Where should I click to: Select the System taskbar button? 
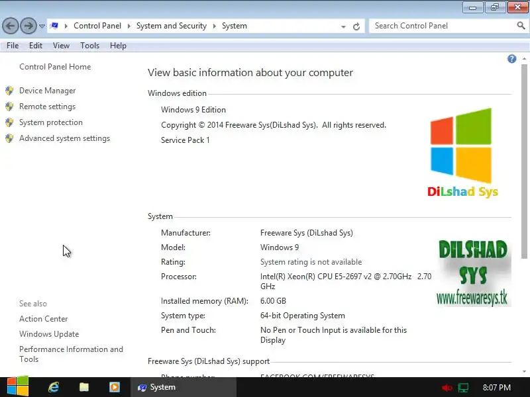pyautogui.click(x=184, y=387)
